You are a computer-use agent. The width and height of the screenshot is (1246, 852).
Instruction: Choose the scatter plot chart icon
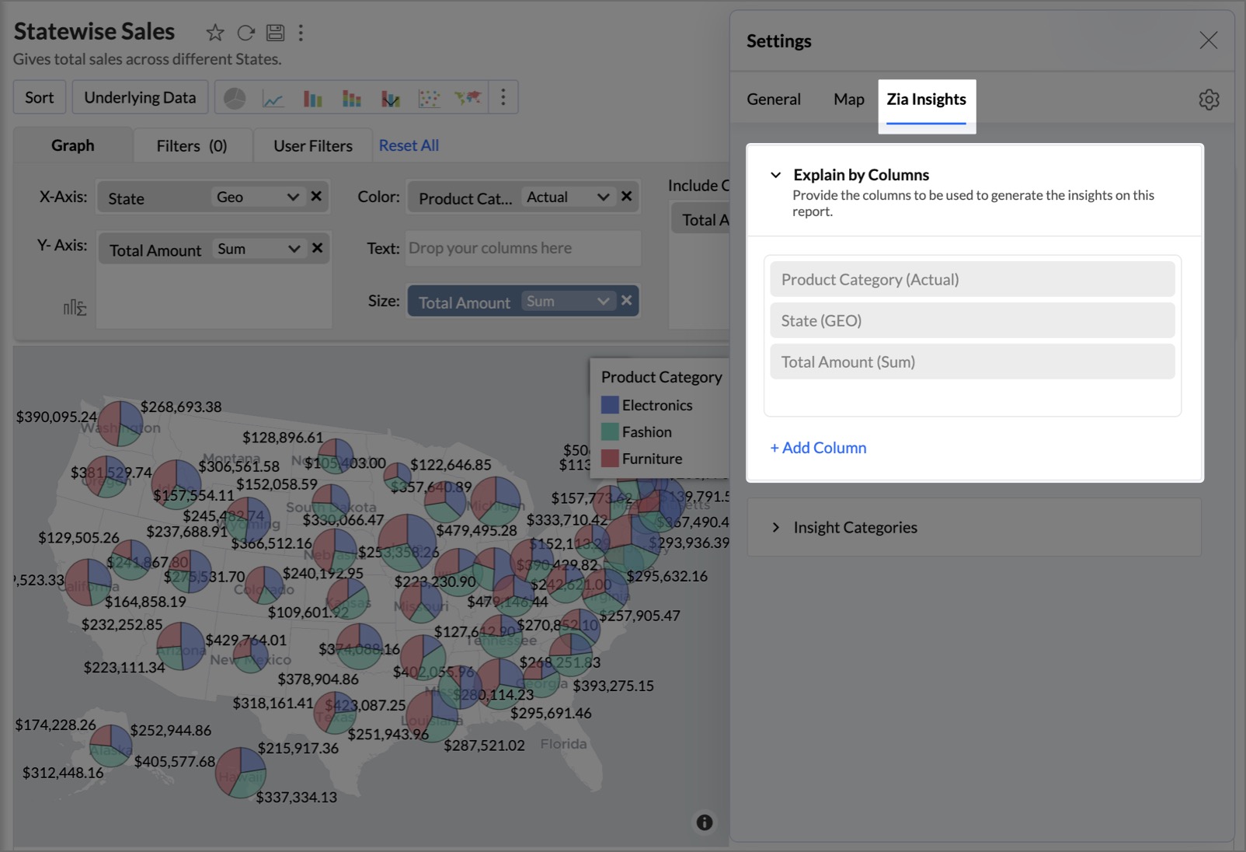(429, 98)
